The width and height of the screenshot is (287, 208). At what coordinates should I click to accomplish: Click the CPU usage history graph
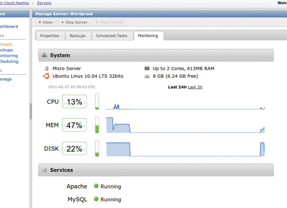tap(185, 106)
